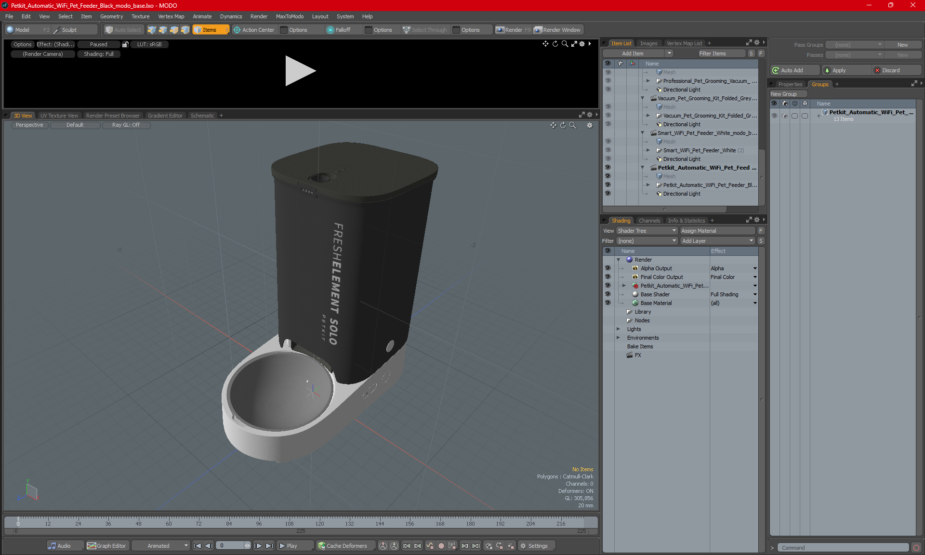925x555 pixels.
Task: Toggle visibility of Alpha Output layer
Action: coord(608,268)
